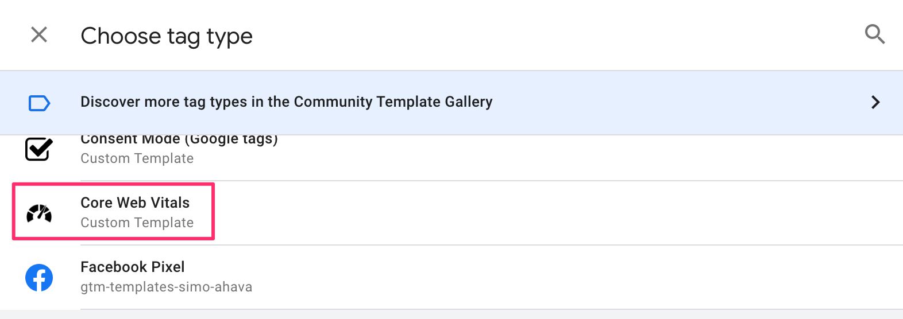Select the Consent Mode checkmark icon
This screenshot has width=903, height=319.
(x=39, y=149)
